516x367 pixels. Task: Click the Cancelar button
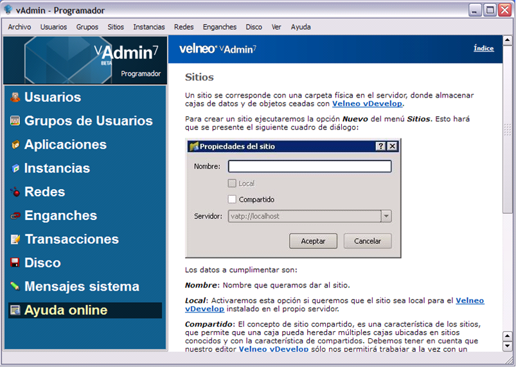[368, 241]
